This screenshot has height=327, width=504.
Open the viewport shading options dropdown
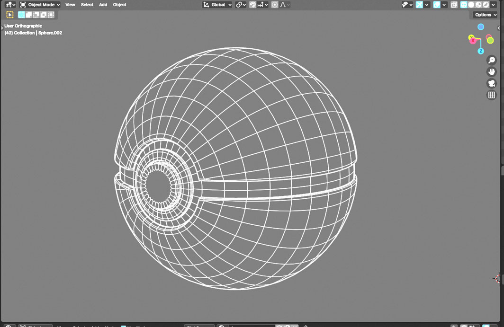(494, 5)
